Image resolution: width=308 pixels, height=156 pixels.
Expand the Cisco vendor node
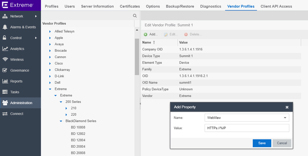pos(50,63)
